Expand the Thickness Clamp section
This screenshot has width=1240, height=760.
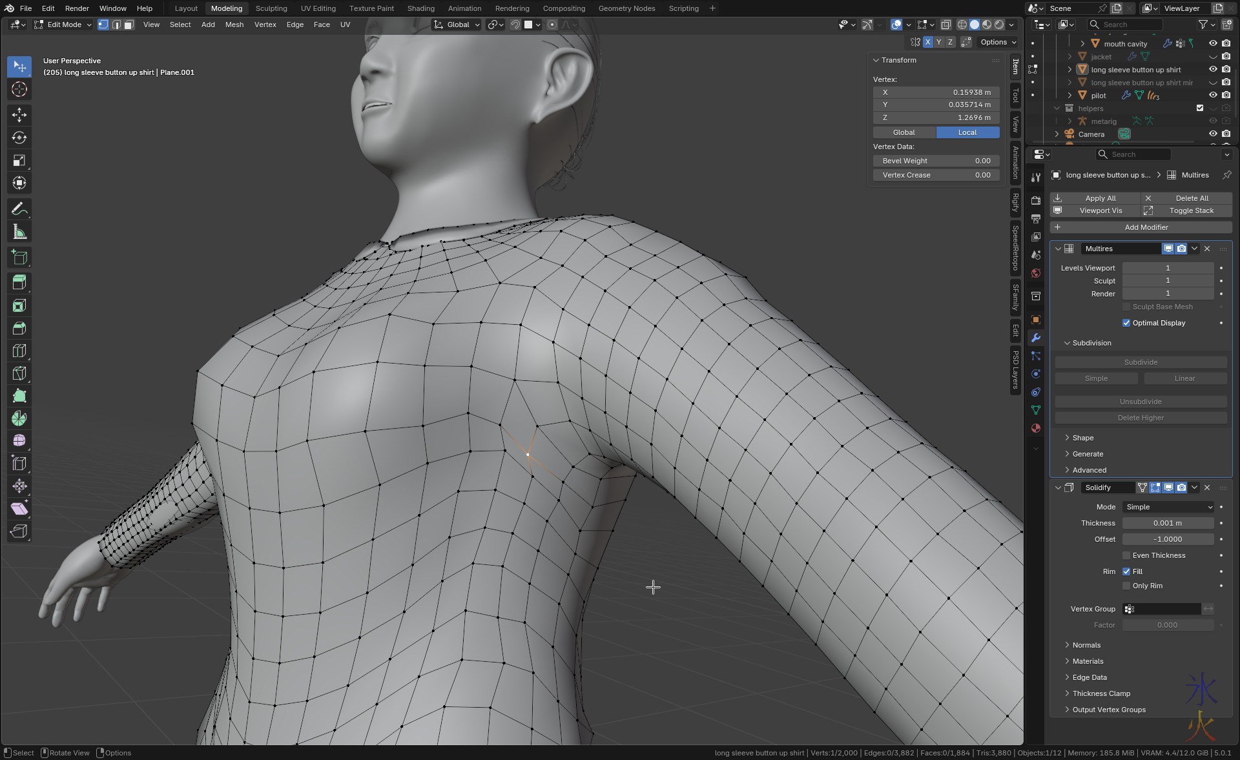click(x=1100, y=693)
